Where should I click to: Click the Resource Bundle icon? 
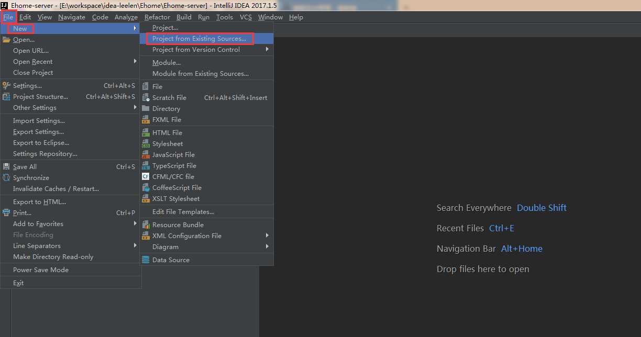pyautogui.click(x=146, y=225)
